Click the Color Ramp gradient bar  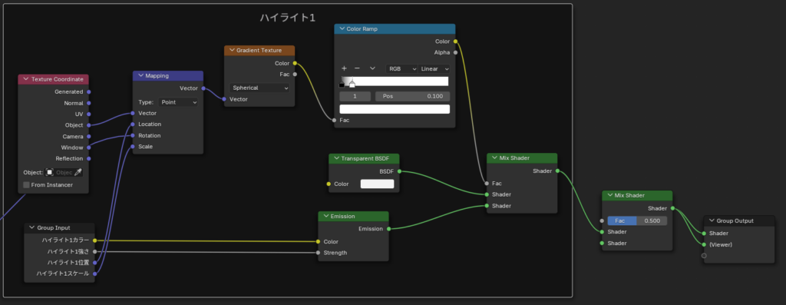pyautogui.click(x=395, y=81)
